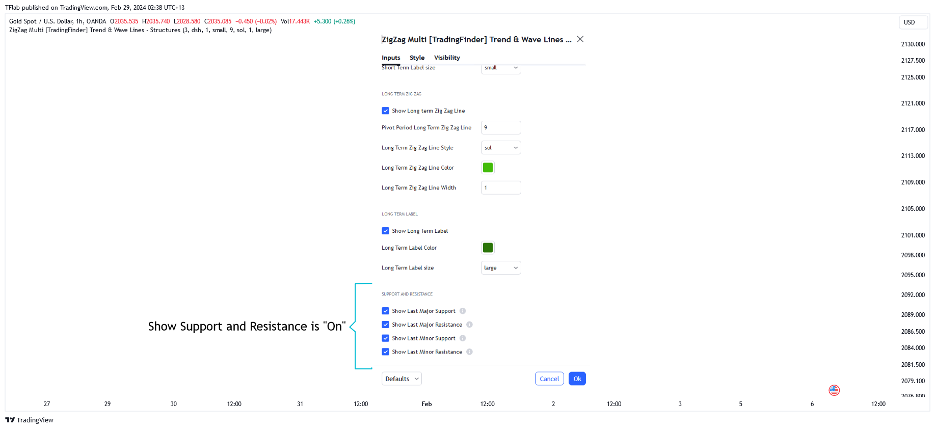
Task: Uncheck Show Last Minor Support
Action: pyautogui.click(x=385, y=338)
